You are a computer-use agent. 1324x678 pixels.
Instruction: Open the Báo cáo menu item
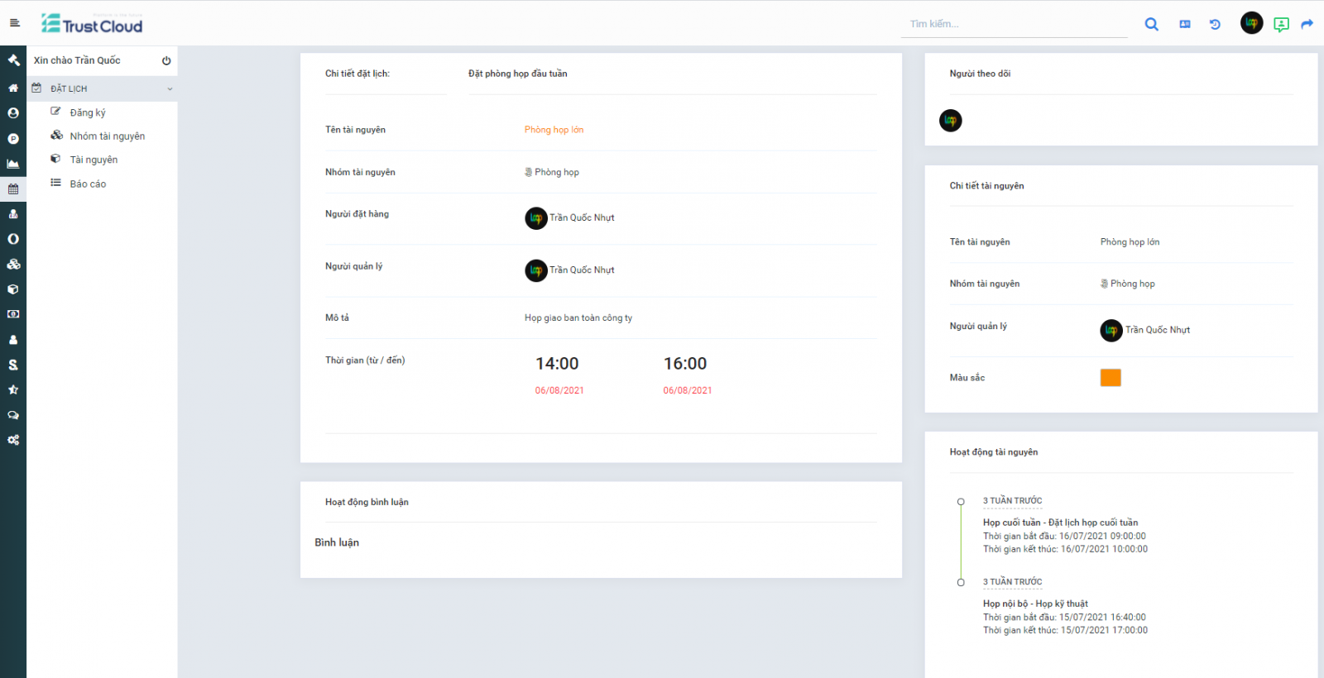88,184
